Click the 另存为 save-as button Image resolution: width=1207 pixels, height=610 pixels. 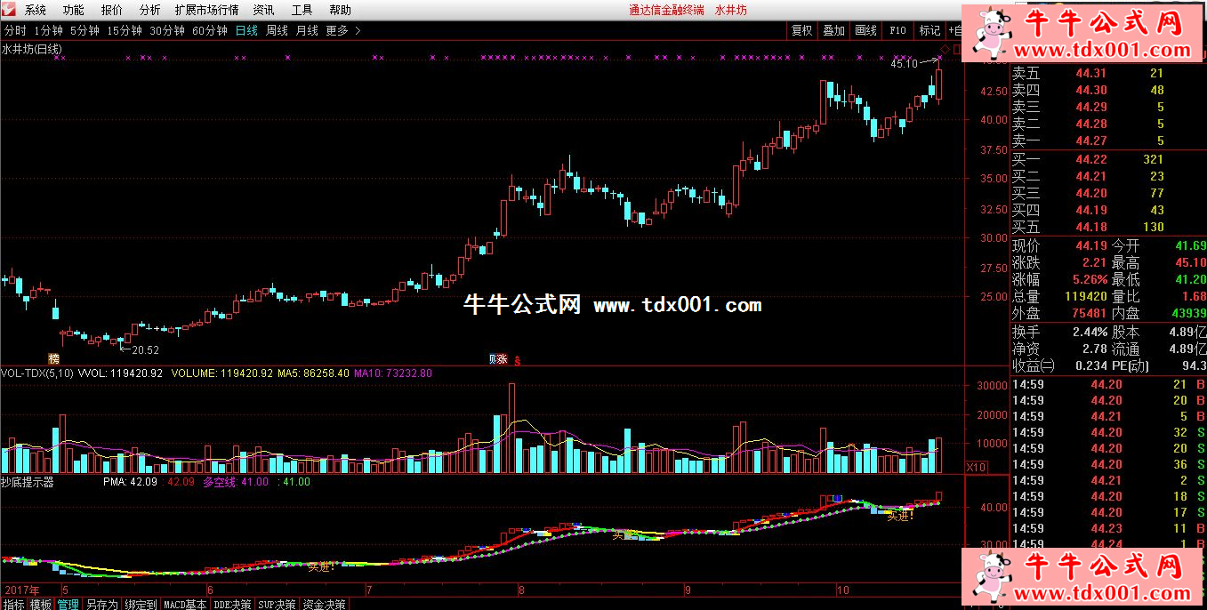pos(101,604)
